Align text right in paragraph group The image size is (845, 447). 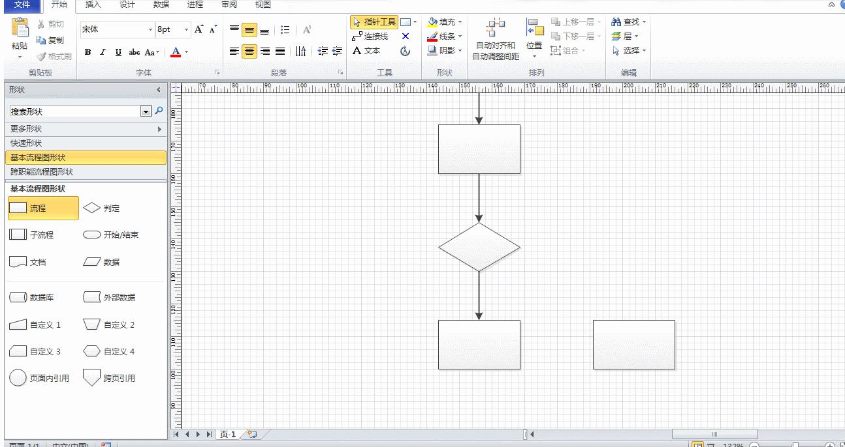click(264, 51)
